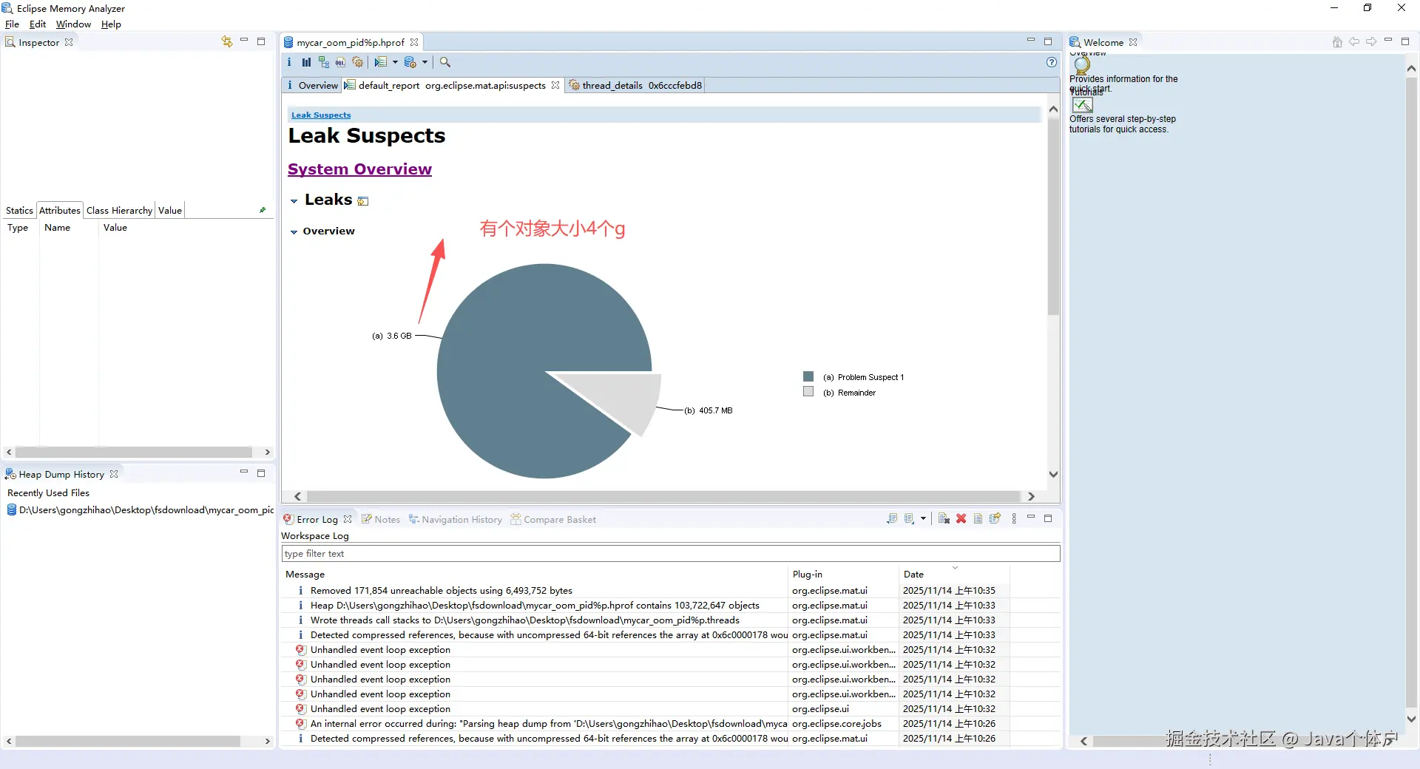The image size is (1420, 769).
Task: Open the dominator tree toolbar icon
Action: coord(324,63)
